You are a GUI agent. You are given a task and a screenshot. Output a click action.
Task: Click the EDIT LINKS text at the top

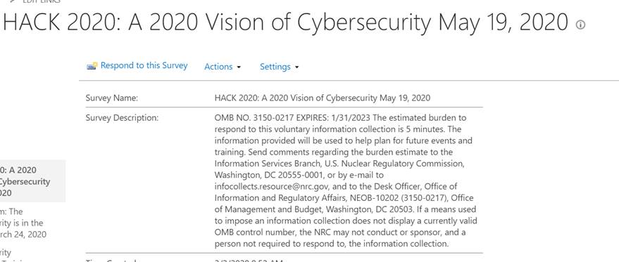pos(41,1)
